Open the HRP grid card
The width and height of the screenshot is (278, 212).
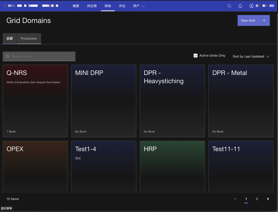[172, 167]
